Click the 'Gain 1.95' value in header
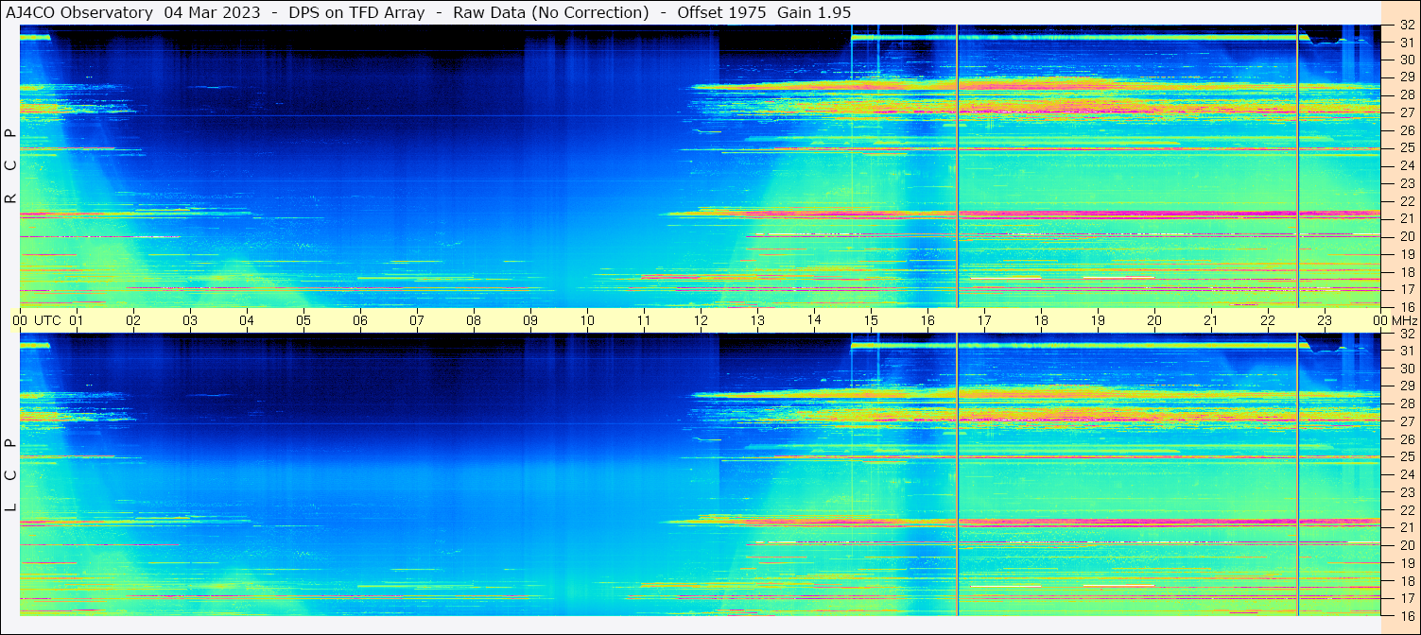This screenshot has width=1421, height=635. (814, 12)
